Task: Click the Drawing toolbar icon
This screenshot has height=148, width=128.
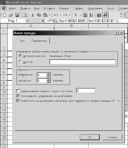Action: click(x=105, y=15)
